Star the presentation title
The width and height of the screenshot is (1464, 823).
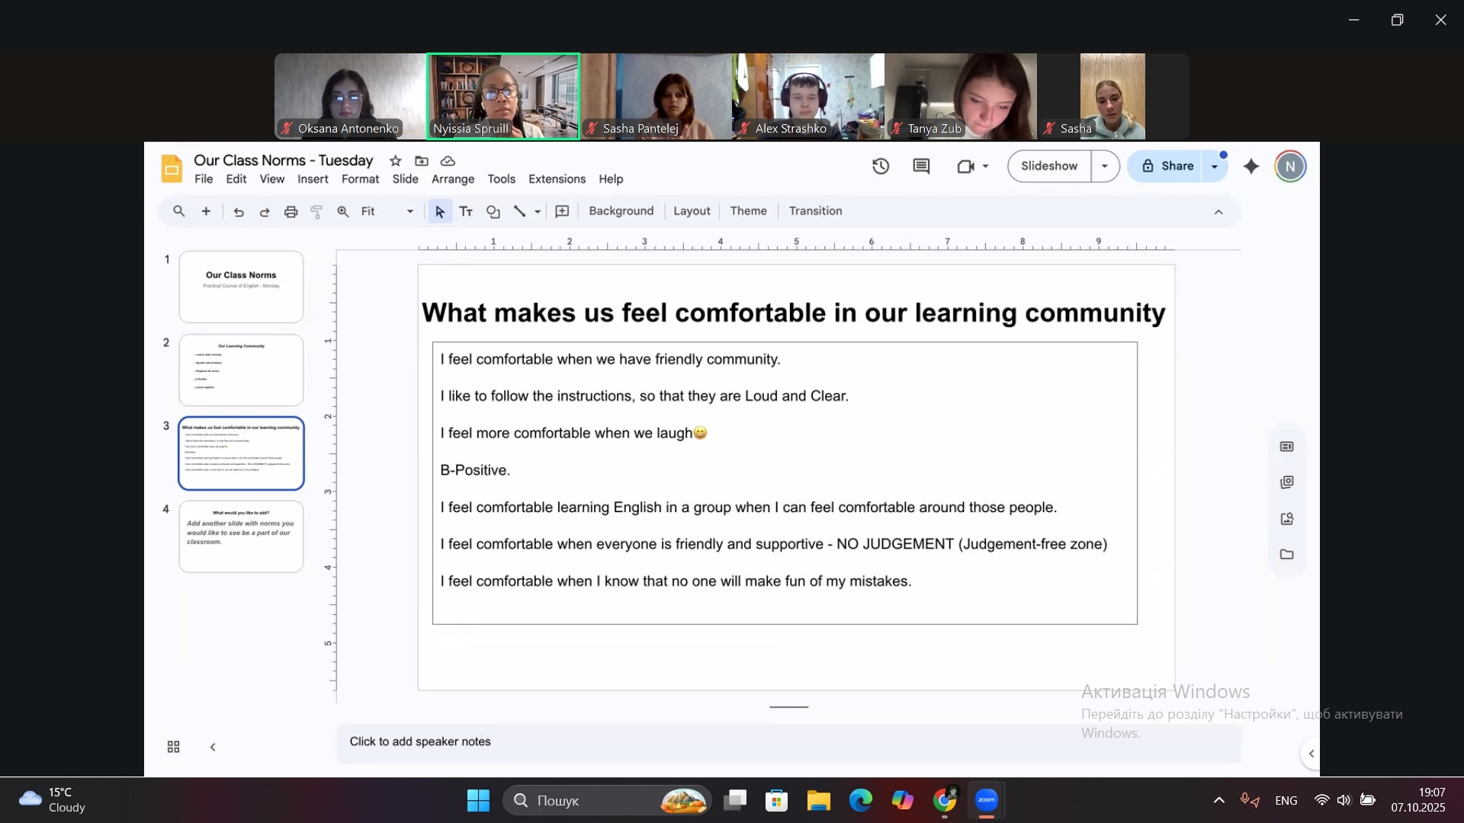(x=395, y=161)
